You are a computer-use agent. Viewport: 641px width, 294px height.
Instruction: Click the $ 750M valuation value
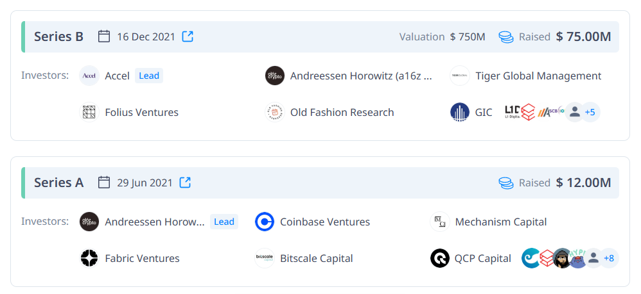[468, 37]
